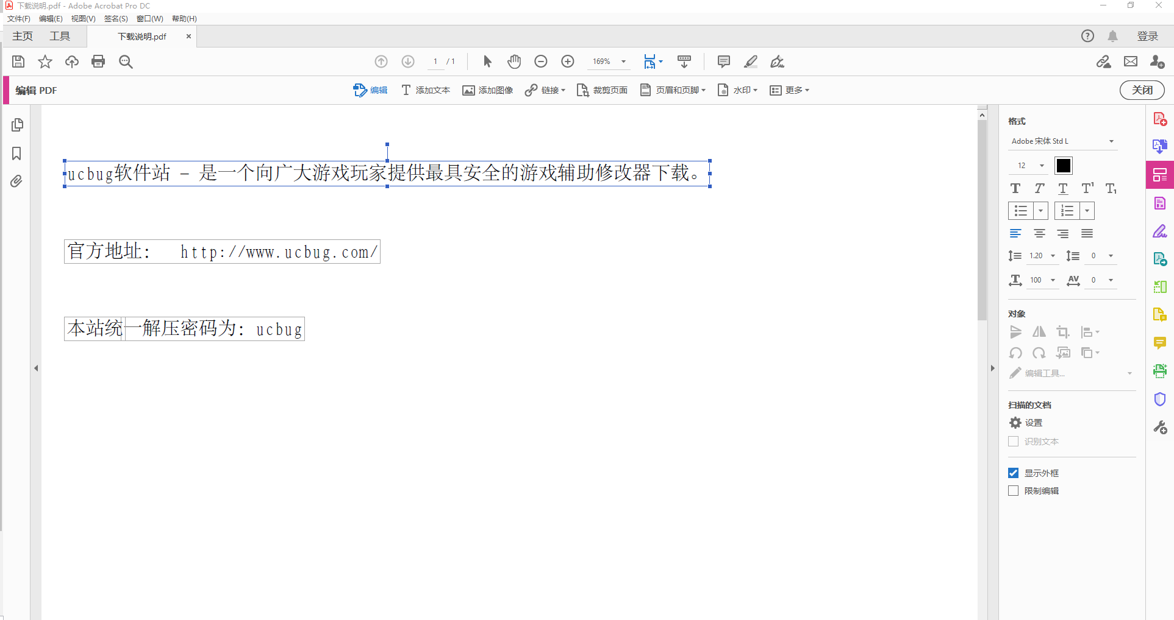The height and width of the screenshot is (620, 1174).
Task: Open 水印 options
Action: [737, 90]
